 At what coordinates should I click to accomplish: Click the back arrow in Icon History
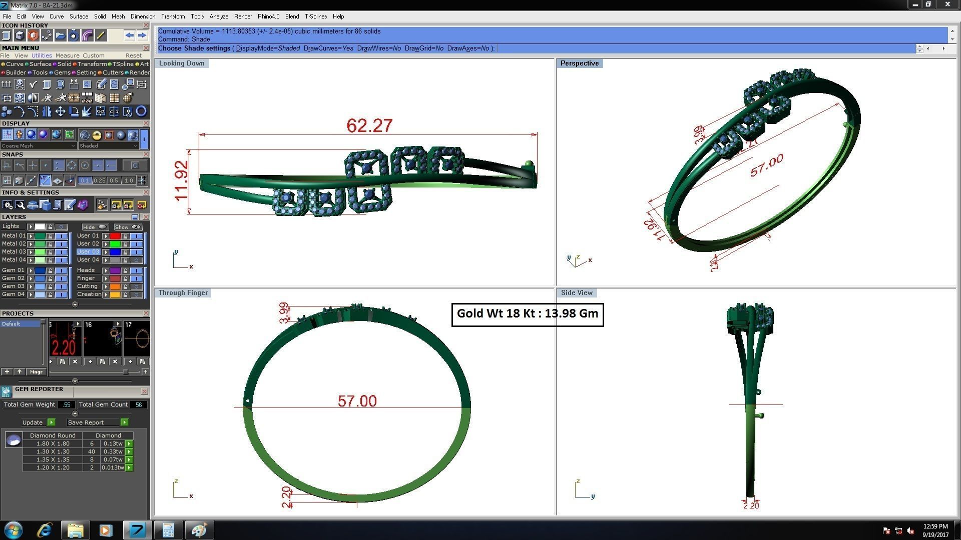pos(129,35)
